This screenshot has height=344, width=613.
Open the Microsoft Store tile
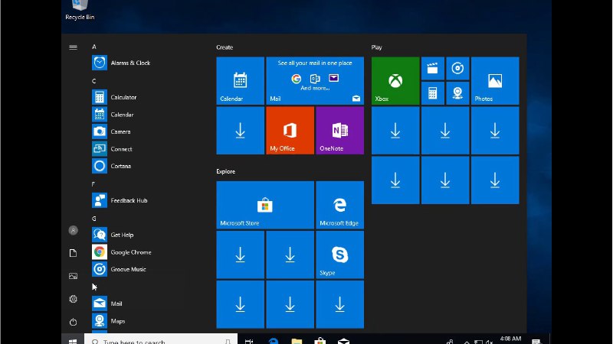click(x=265, y=205)
